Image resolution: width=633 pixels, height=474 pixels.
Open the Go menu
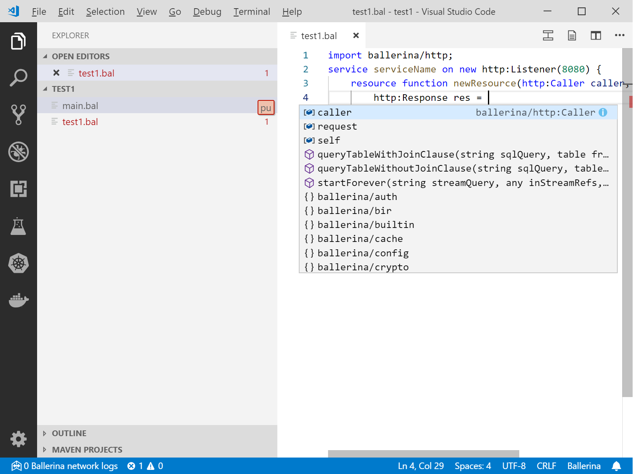click(175, 12)
